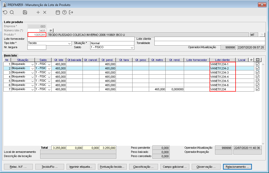
Task: Select the Qt. metro cell 465,000 in row 7
Action: coord(157,89)
